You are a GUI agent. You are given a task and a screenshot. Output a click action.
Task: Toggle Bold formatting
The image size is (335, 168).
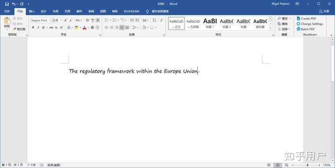(x=33, y=27)
